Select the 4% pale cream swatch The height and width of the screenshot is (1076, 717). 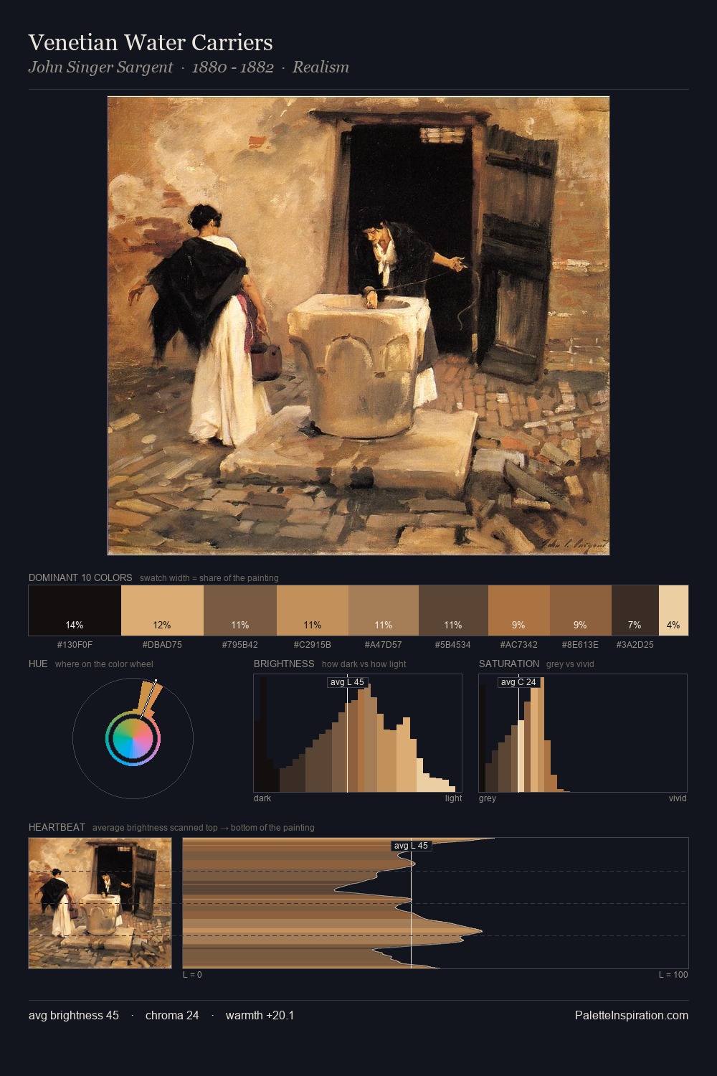tap(673, 610)
